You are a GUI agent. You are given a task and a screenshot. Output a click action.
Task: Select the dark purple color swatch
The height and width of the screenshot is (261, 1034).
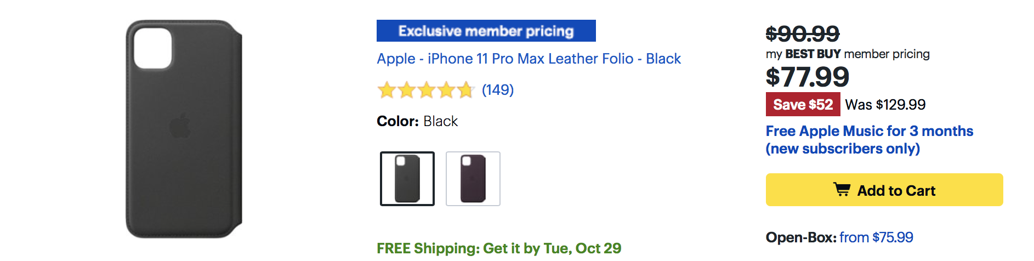click(473, 179)
